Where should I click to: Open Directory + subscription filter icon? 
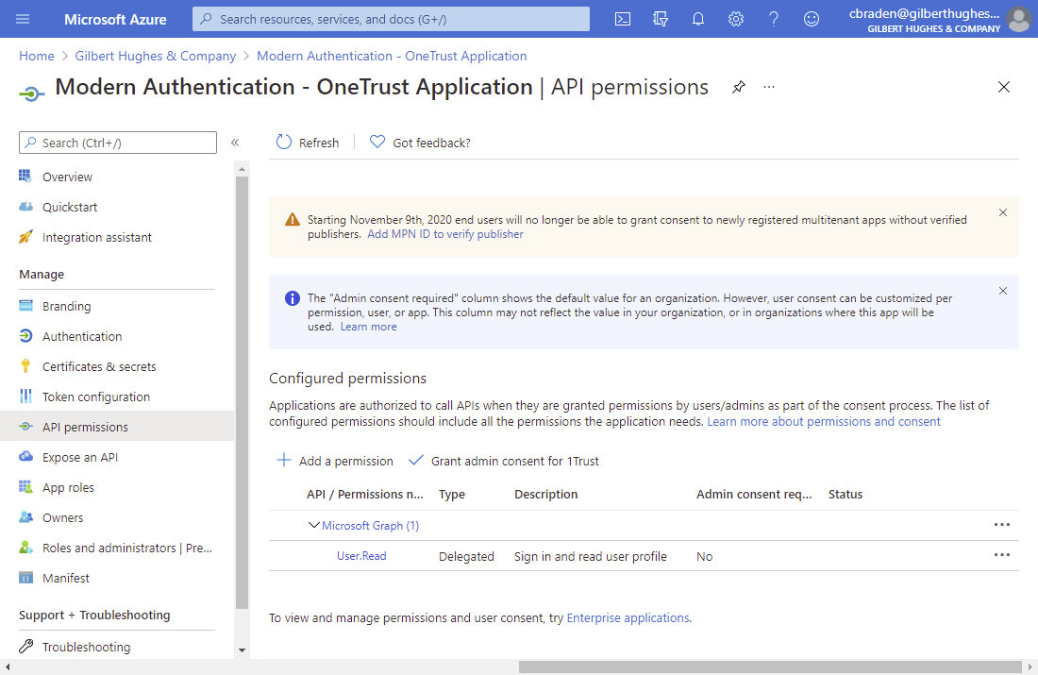click(x=660, y=19)
